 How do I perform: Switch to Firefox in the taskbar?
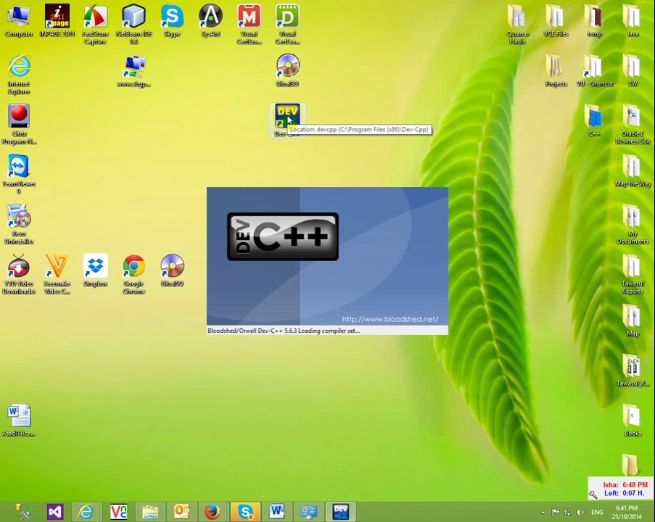coord(213,512)
